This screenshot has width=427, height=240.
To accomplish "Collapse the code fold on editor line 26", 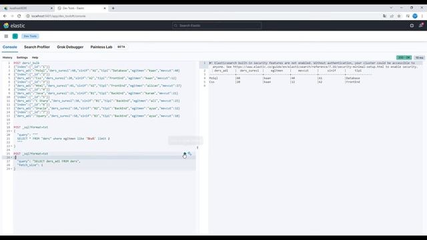I will 11,157.
